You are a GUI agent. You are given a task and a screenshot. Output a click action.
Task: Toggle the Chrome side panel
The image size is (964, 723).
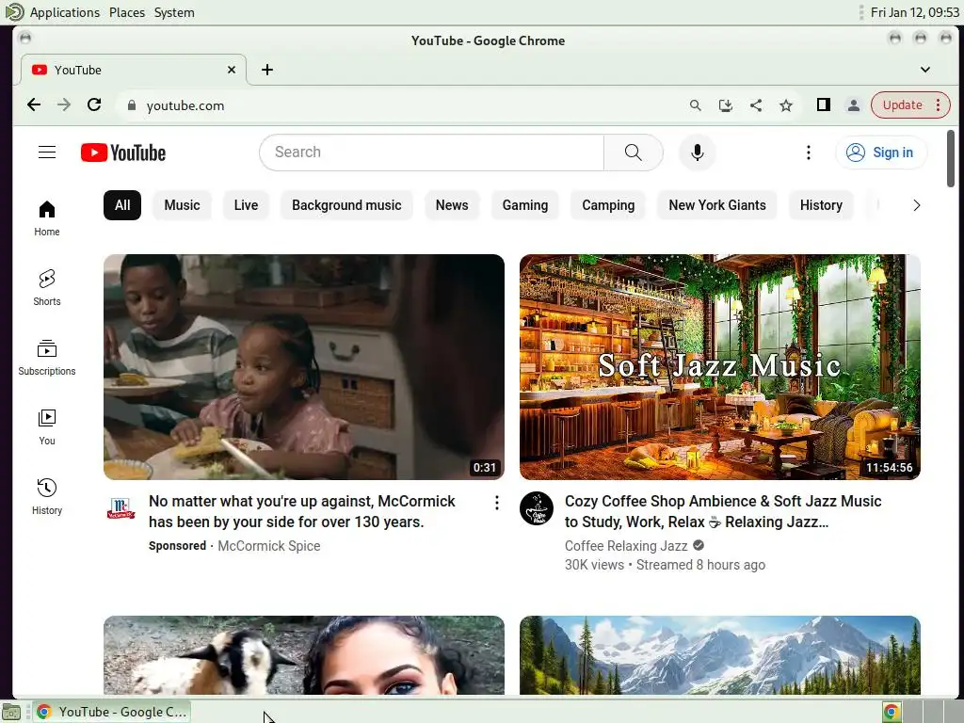823,105
